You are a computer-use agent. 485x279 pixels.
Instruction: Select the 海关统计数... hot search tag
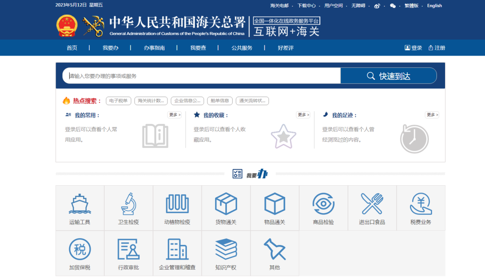[x=151, y=101]
